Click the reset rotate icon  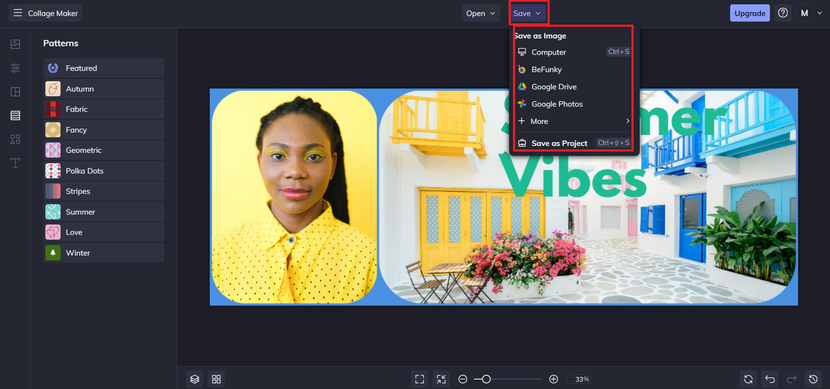[x=748, y=379]
